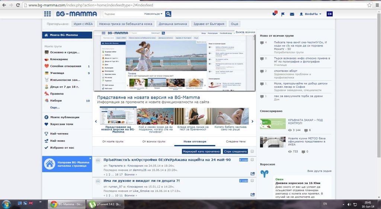Open the BirdsFlu user menu
381x209 pixels.
(x=310, y=14)
